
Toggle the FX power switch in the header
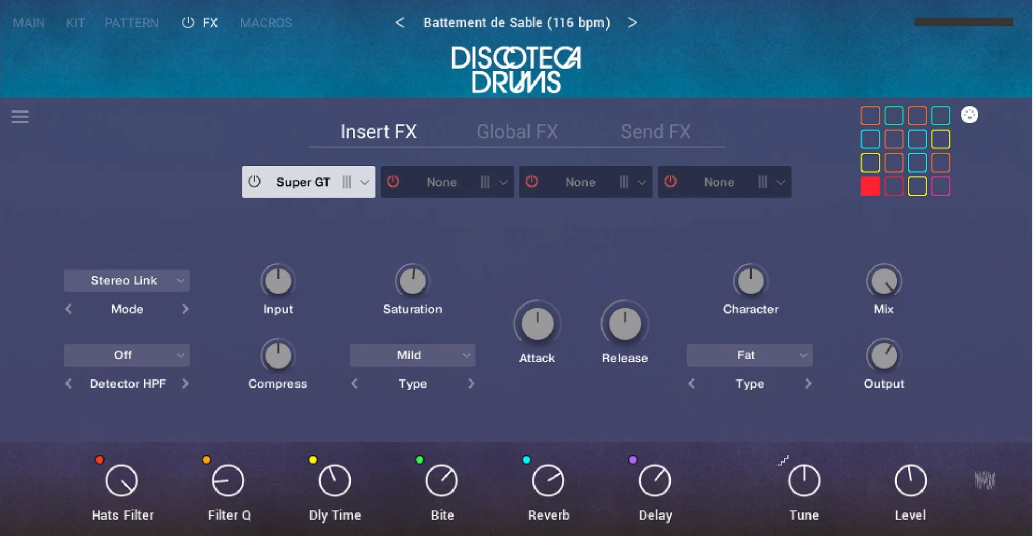tap(187, 23)
